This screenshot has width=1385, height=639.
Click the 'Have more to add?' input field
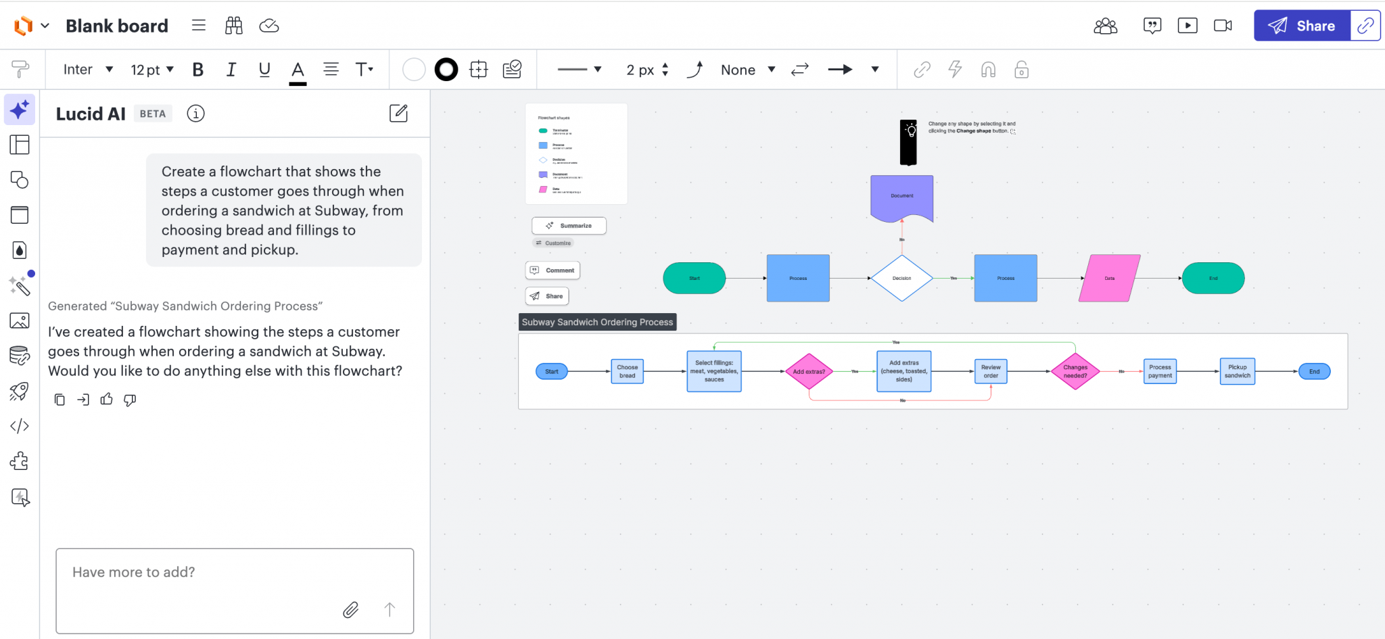[203, 573]
